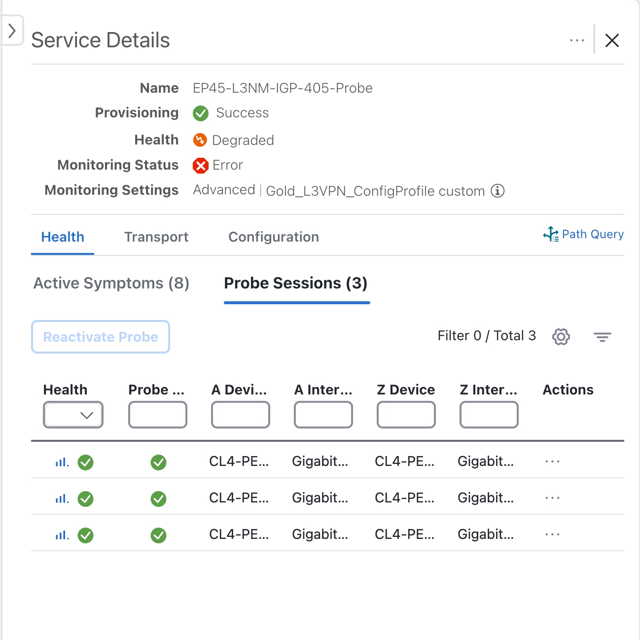Screen dimensions: 640x640
Task: Click the Provisioning success checkmark icon
Action: point(200,113)
